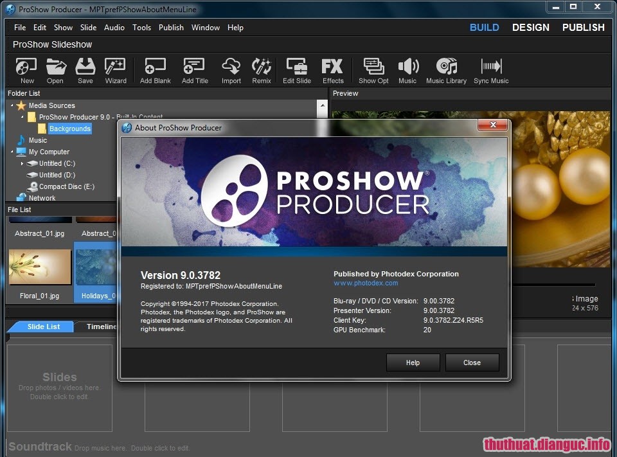
Task: Select Compact Disc (E:) drive
Action: tap(60, 186)
